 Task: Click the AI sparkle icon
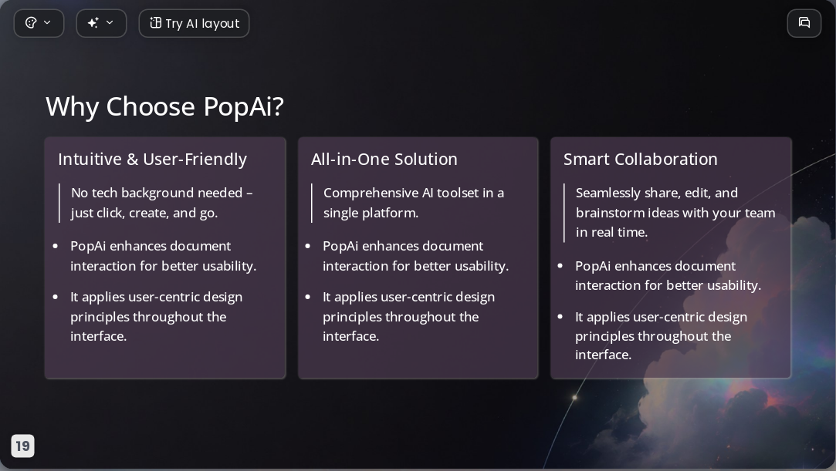[93, 23]
